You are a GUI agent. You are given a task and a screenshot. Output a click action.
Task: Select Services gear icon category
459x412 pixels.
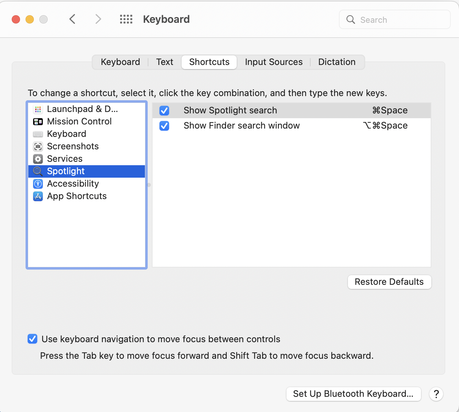click(x=38, y=159)
